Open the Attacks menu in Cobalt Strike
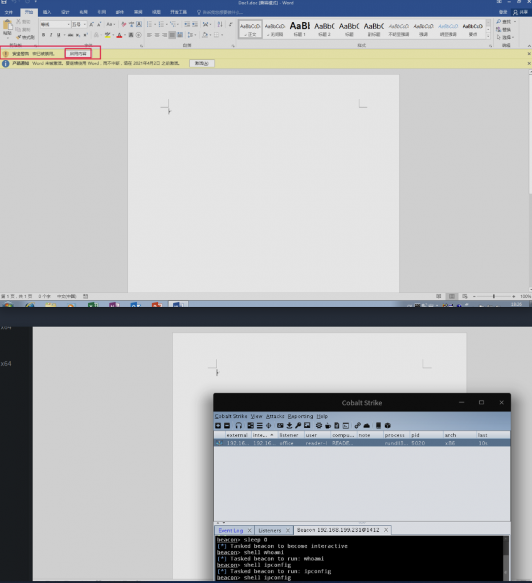The height and width of the screenshot is (583, 532). tap(275, 416)
